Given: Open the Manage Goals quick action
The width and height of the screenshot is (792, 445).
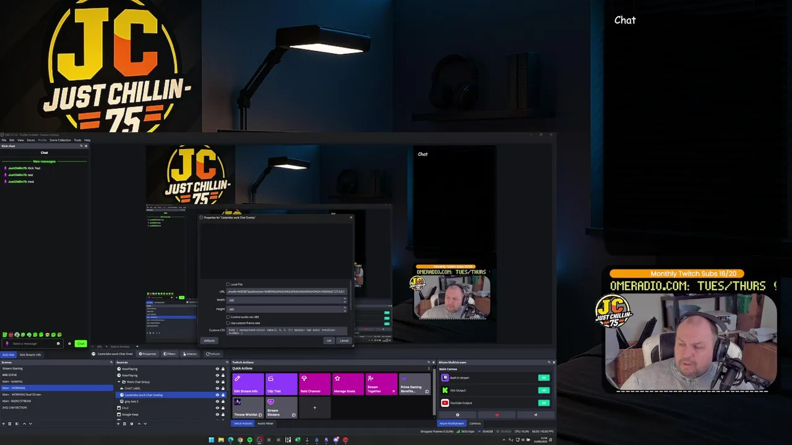Looking at the screenshot, I should [348, 384].
